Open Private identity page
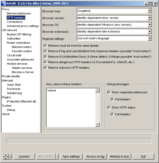 pos(11,76)
